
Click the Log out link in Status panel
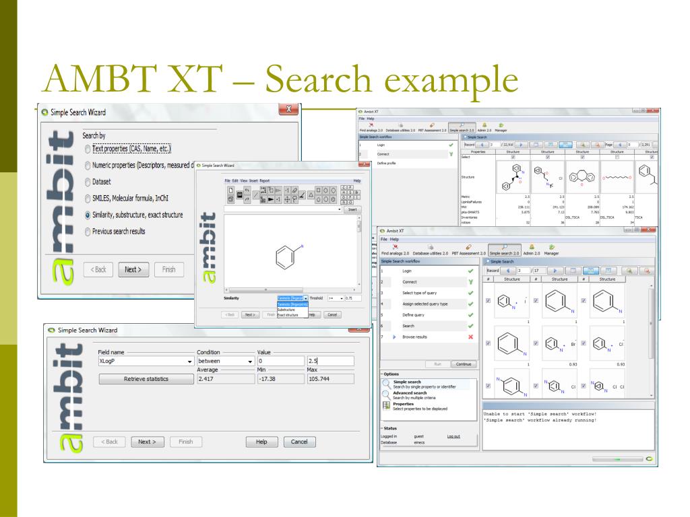[x=453, y=436]
